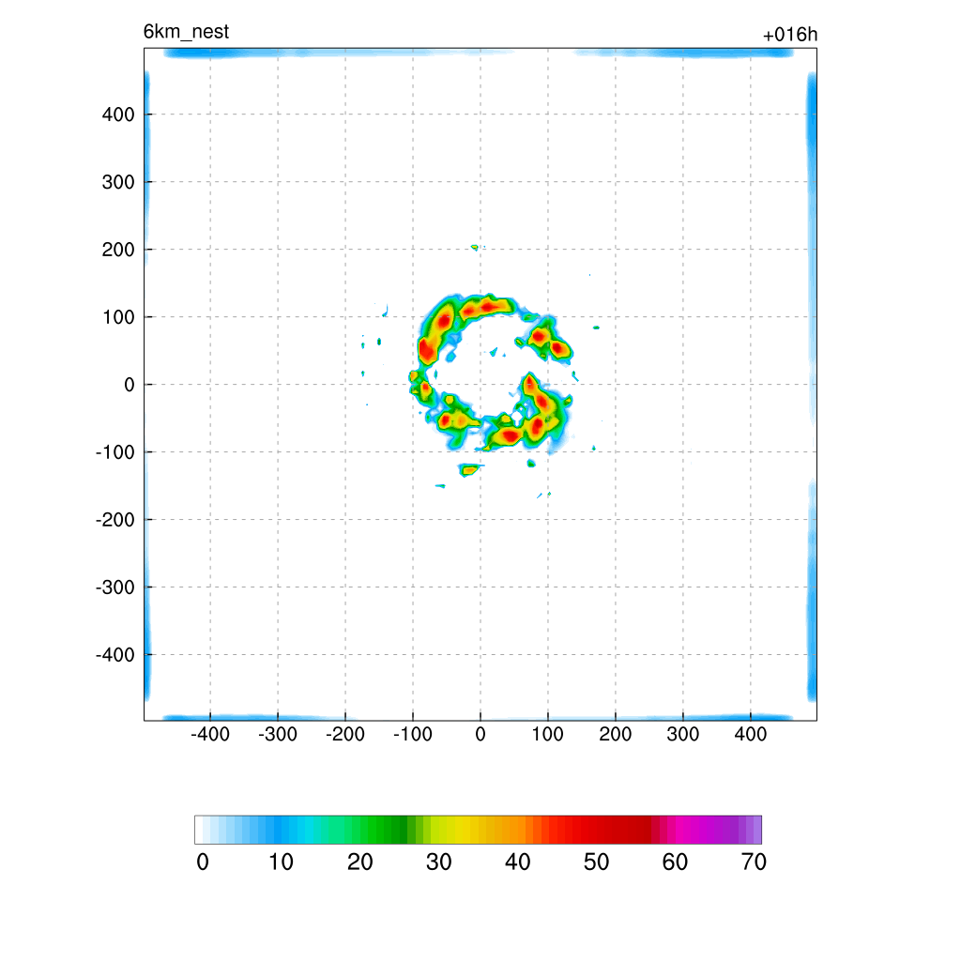Screen dimensions: 961x961
Task: Click the colorbar label "50"
Action: pos(596,862)
